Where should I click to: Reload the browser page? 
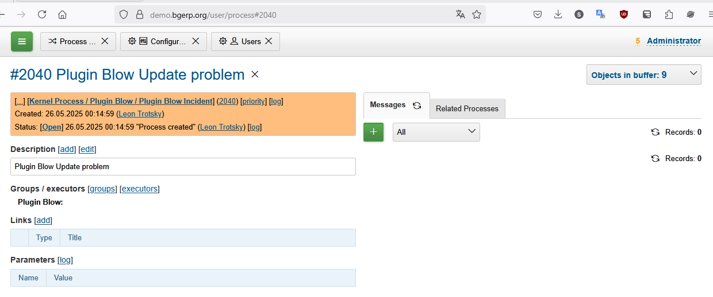[42, 15]
